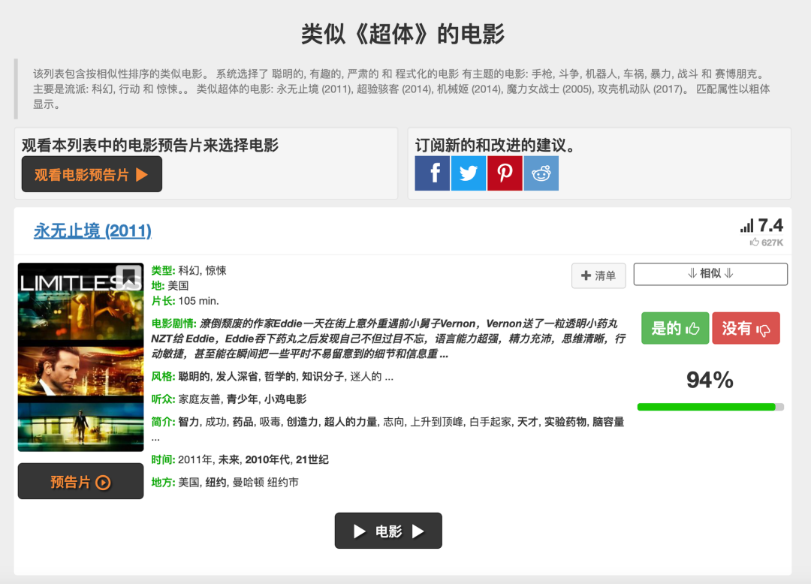Screen dimensions: 811x584
Task: Click the 简介 keywords line
Action: pyautogui.click(x=388, y=429)
